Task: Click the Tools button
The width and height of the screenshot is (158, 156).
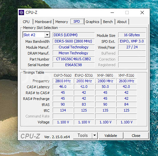Action: [83, 136]
